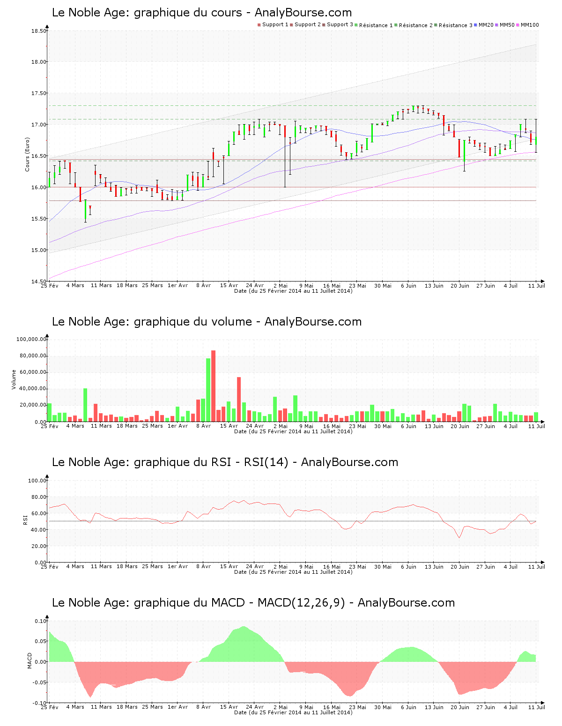Viewport: 562px width, 726px height.
Task: Click '30 Mai' date on volume chart
Action: pyautogui.click(x=383, y=426)
